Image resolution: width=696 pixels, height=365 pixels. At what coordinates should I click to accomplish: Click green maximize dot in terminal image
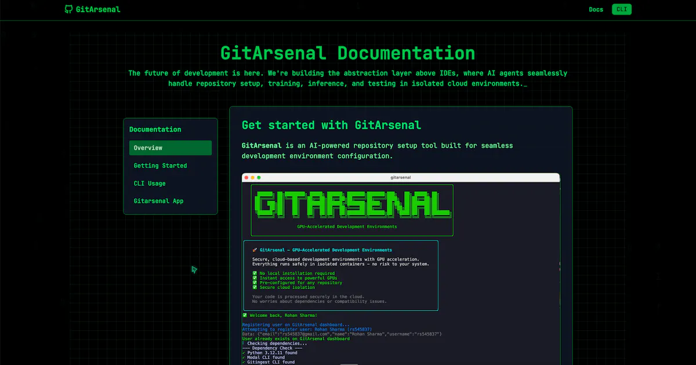pos(259,177)
